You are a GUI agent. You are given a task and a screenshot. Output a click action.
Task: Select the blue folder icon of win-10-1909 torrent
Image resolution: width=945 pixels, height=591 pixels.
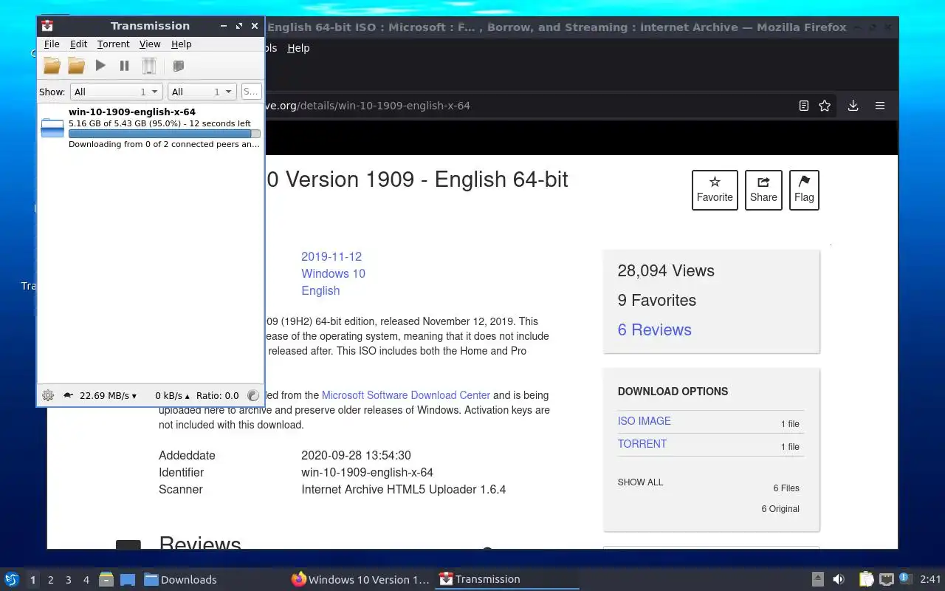pos(52,128)
